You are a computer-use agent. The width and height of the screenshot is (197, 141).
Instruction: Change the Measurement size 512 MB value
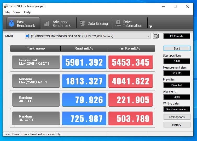[x=177, y=73]
